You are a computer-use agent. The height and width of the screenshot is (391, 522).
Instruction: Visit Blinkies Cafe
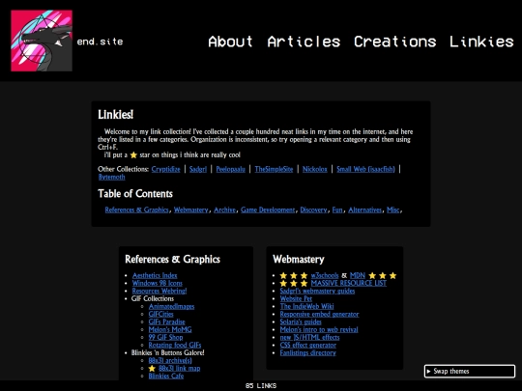(166, 376)
